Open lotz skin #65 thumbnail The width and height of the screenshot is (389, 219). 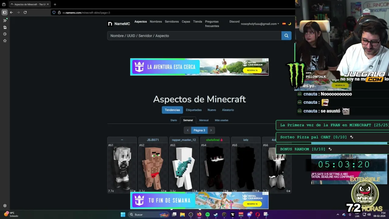tap(246, 168)
